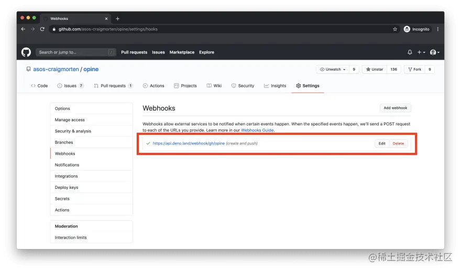Image resolution: width=461 pixels, height=271 pixels.
Task: Go back in browser history
Action: coord(23,29)
